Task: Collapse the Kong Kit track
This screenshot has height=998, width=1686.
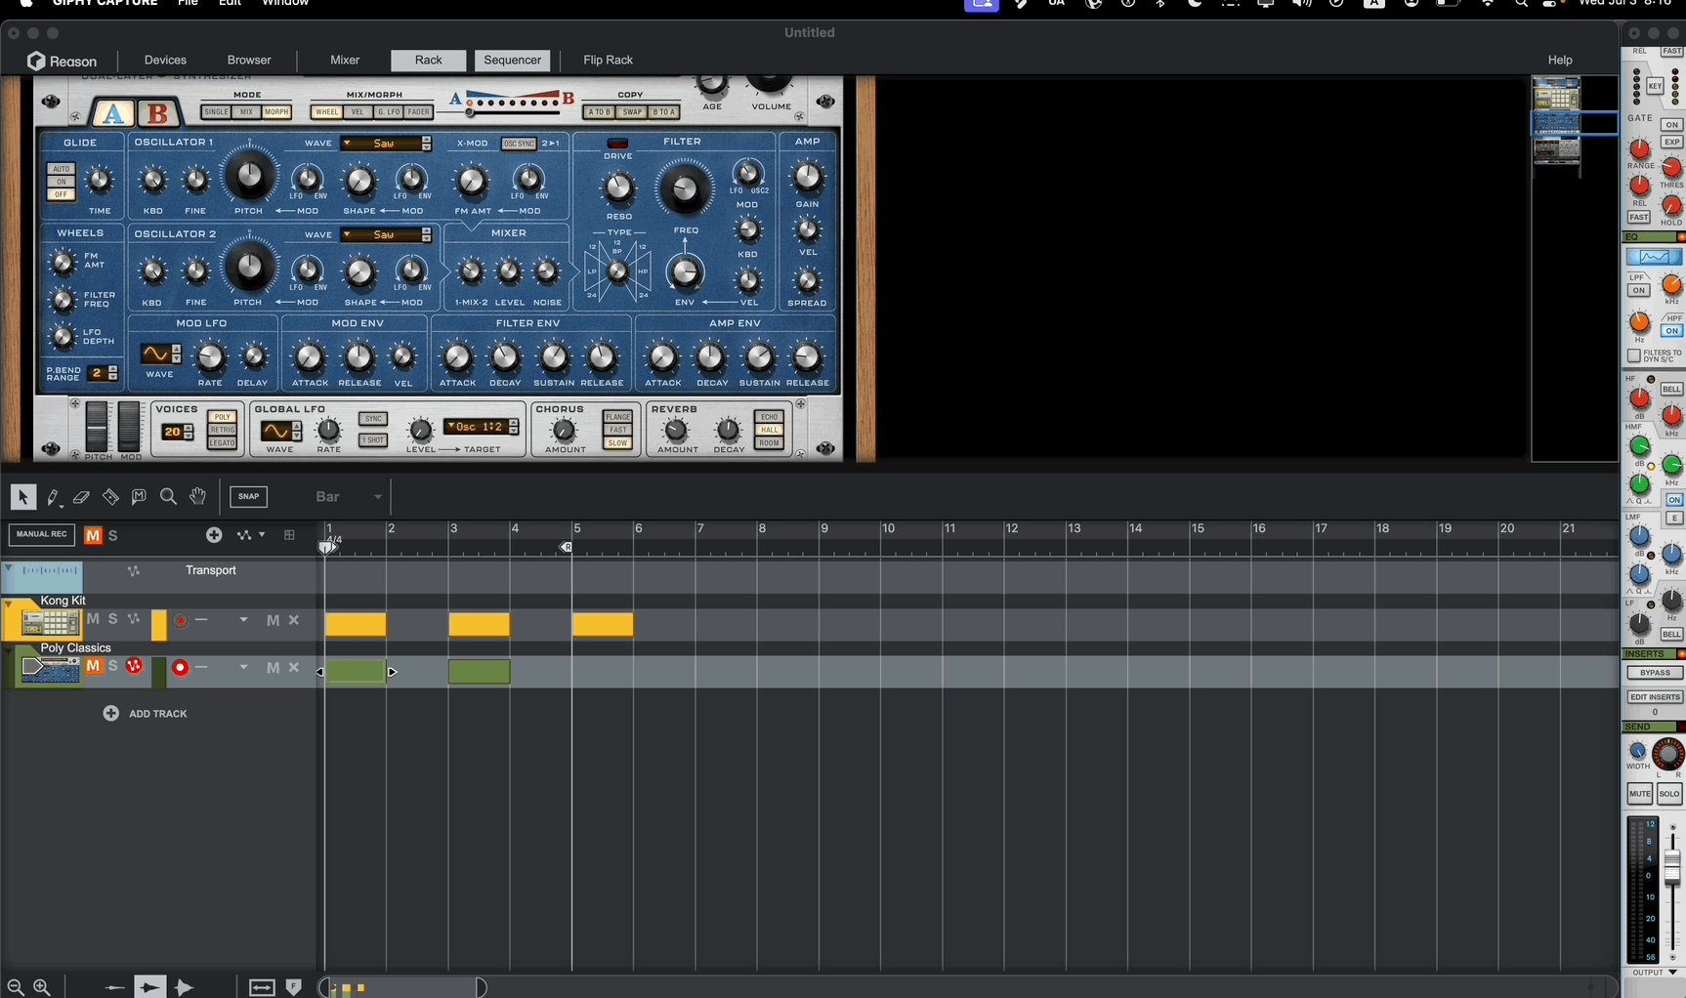Action: [8, 604]
